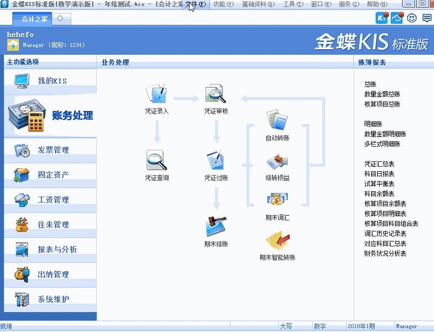Click the 就绪 status text
The width and height of the screenshot is (434, 332).
(x=6, y=326)
